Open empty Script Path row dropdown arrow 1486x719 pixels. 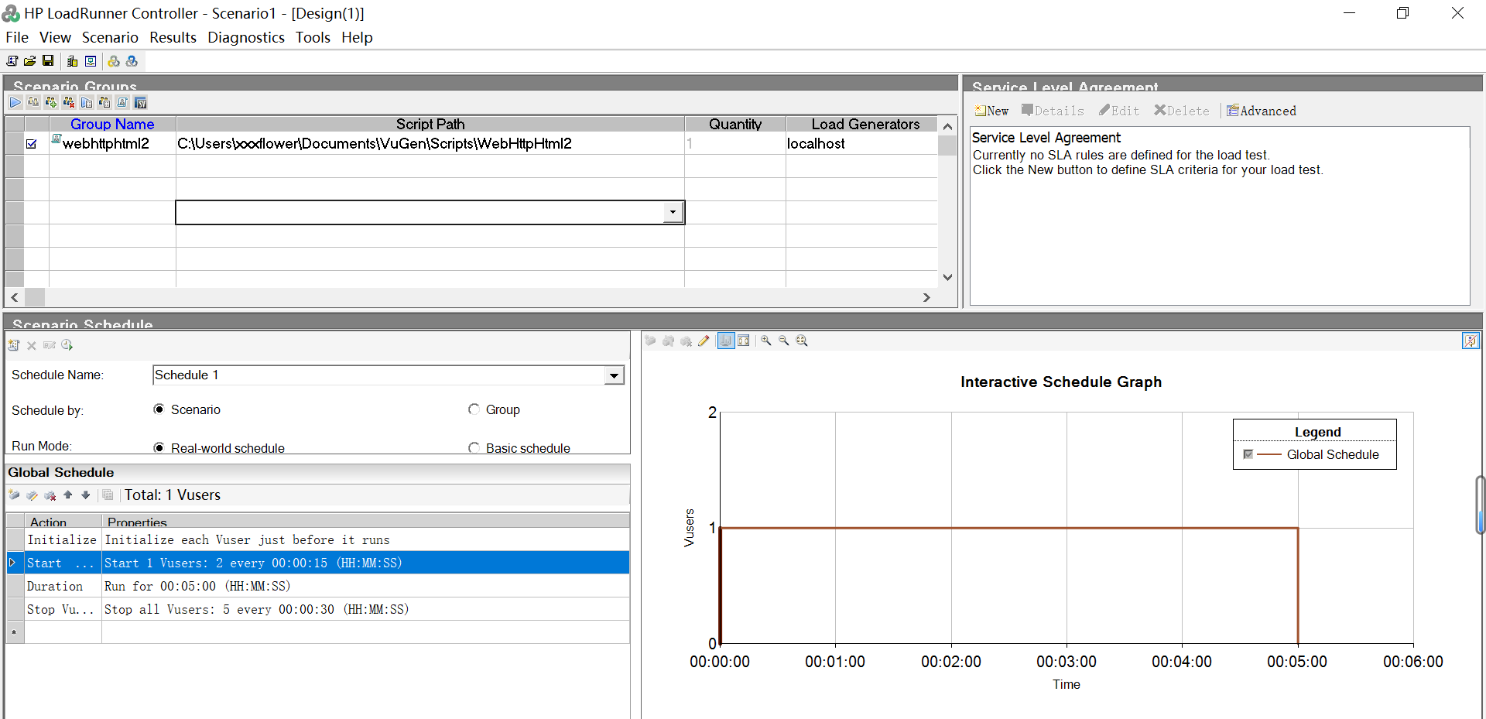click(673, 212)
